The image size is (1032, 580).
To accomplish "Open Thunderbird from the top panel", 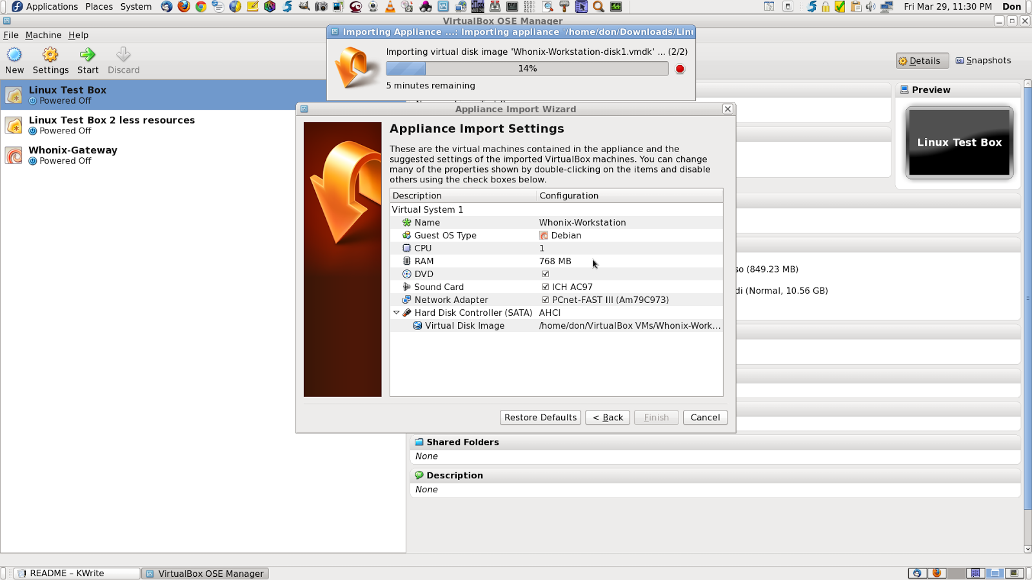I will [166, 6].
